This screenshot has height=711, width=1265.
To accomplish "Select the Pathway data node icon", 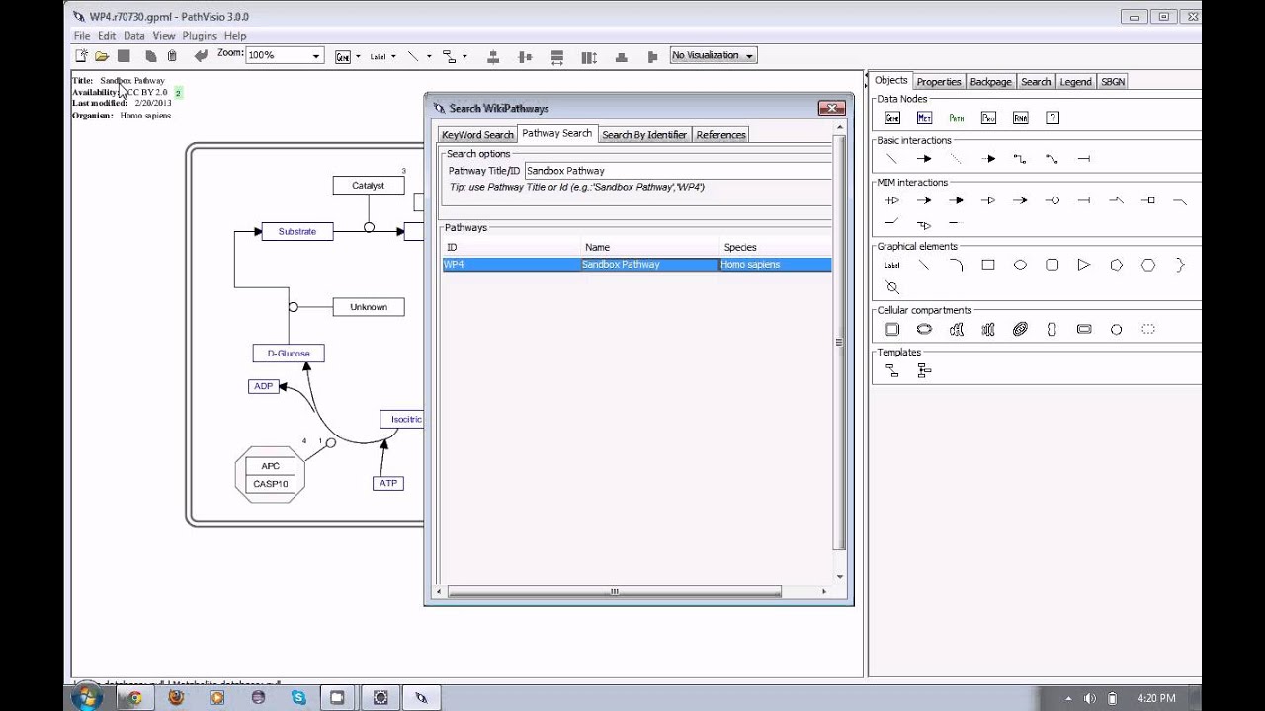I will 956,118.
